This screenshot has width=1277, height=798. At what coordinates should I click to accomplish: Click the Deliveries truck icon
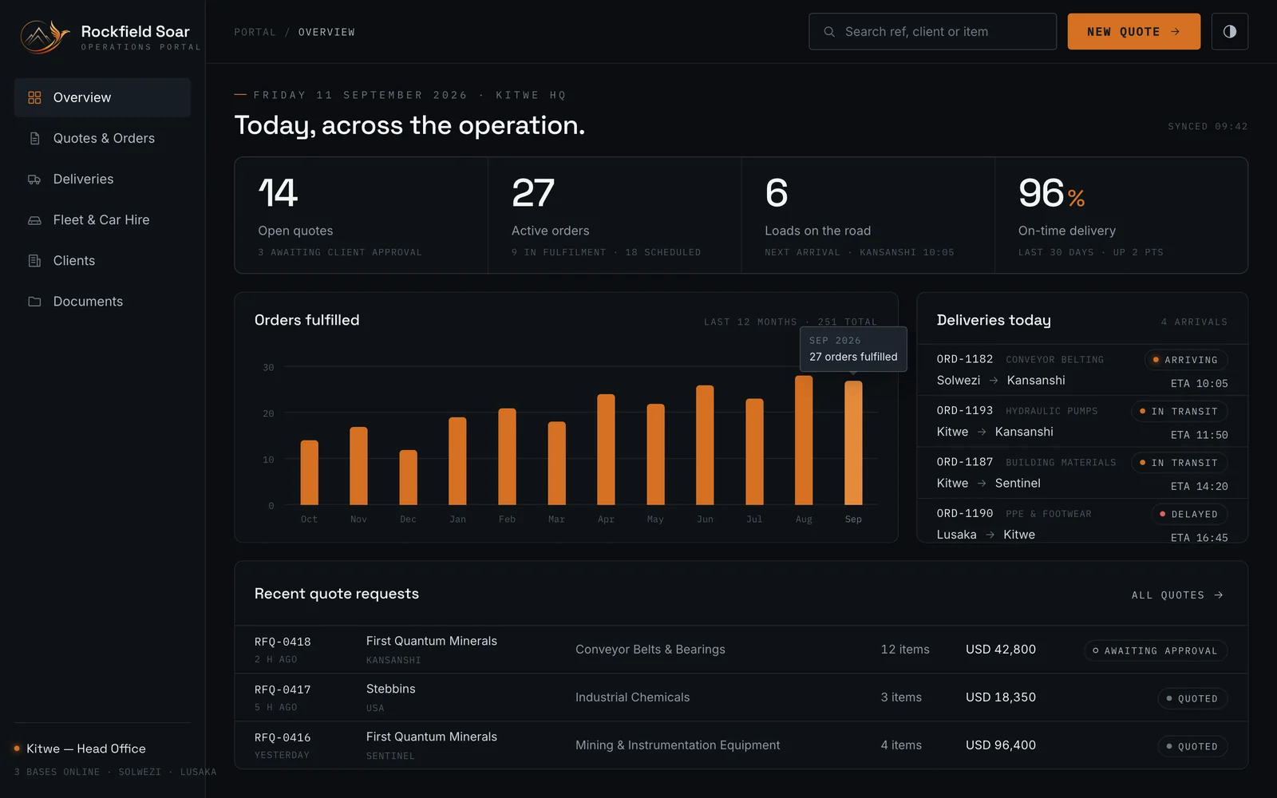tap(34, 180)
